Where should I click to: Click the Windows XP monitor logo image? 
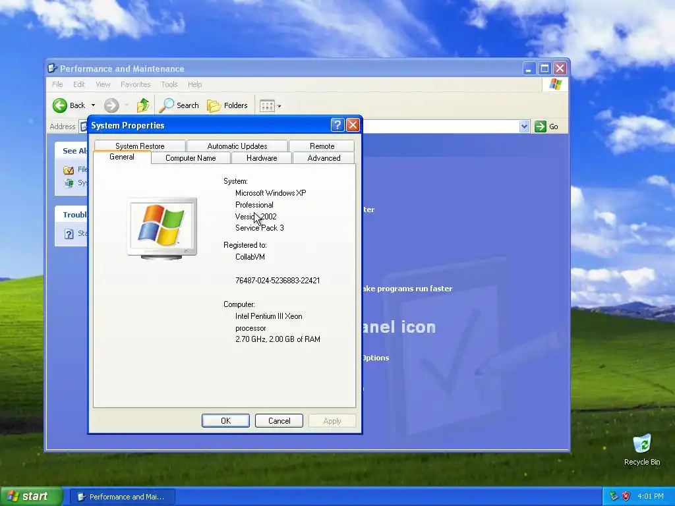point(162,229)
